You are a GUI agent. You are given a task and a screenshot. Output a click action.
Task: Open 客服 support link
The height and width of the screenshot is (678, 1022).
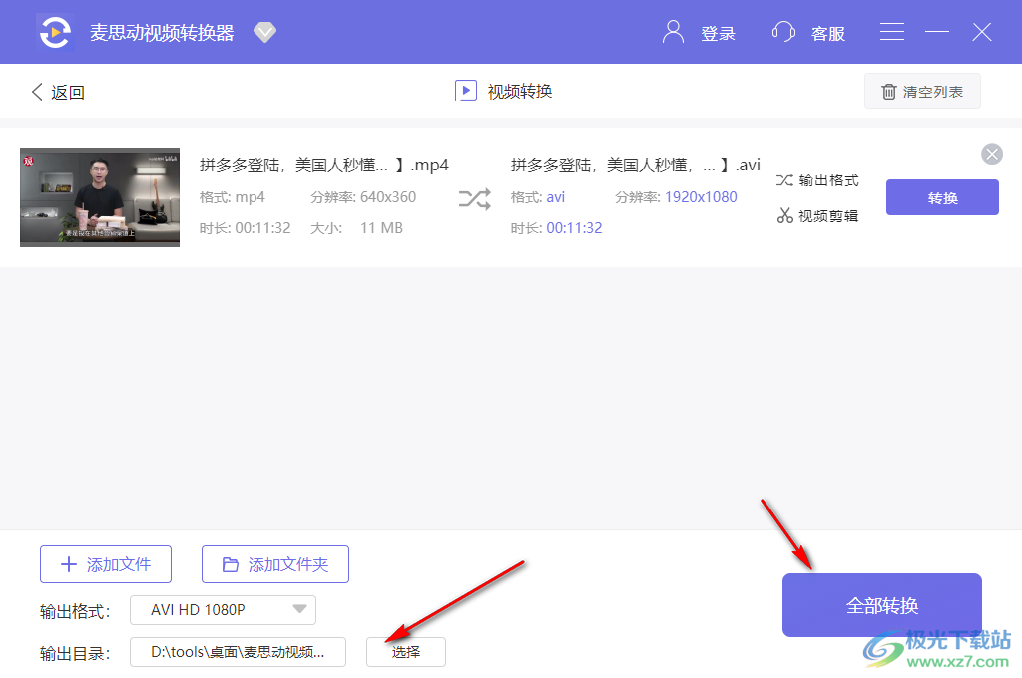coord(828,33)
